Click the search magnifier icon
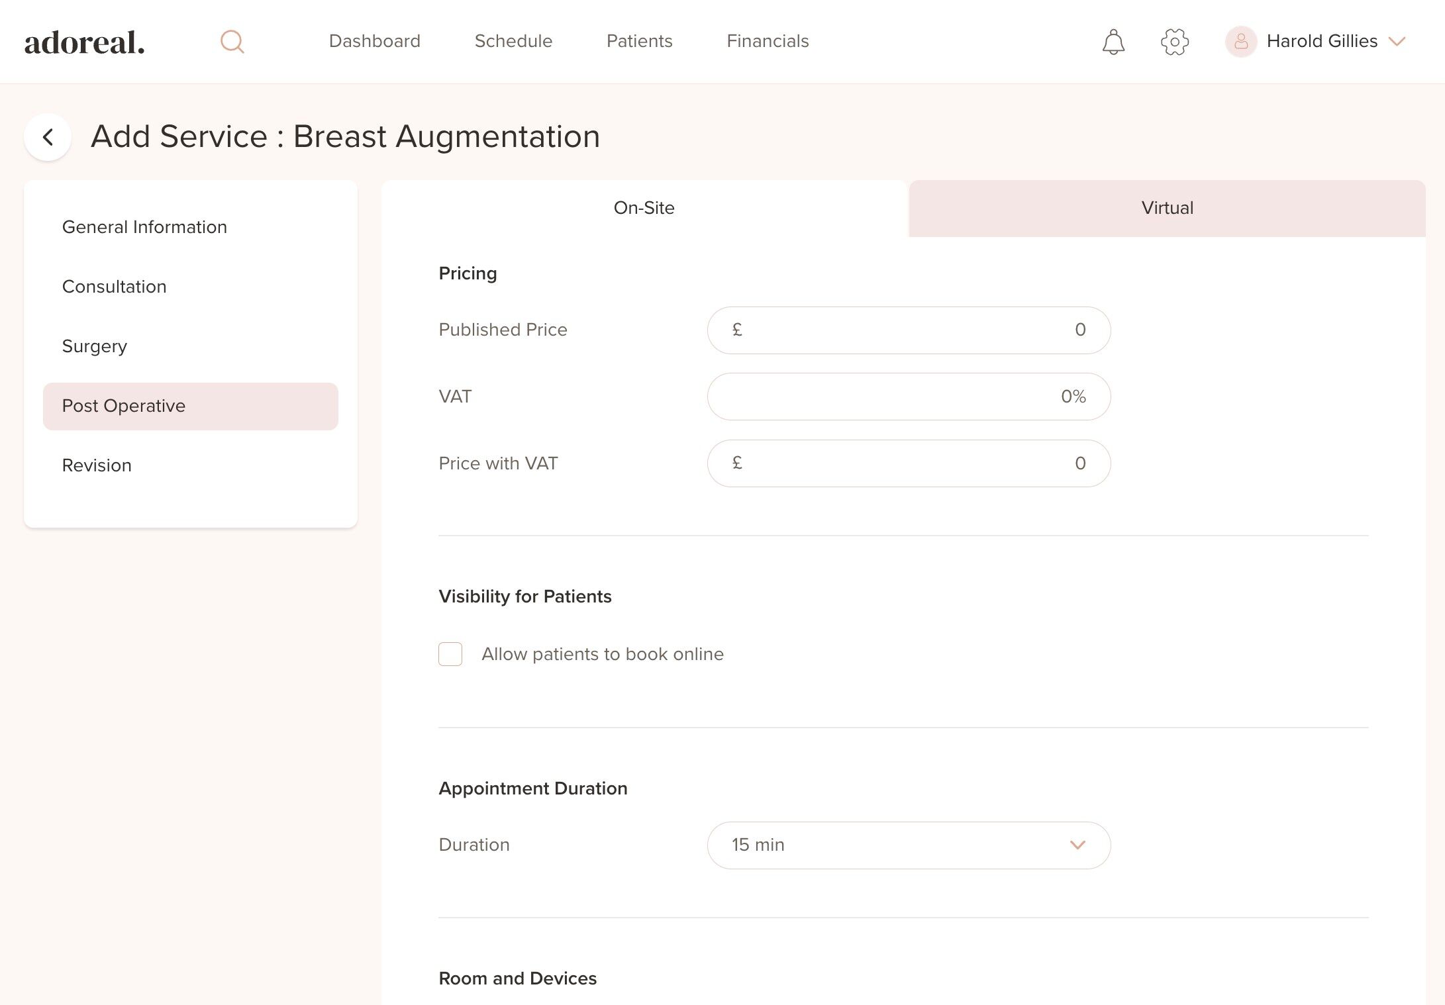1445x1005 pixels. 232,42
